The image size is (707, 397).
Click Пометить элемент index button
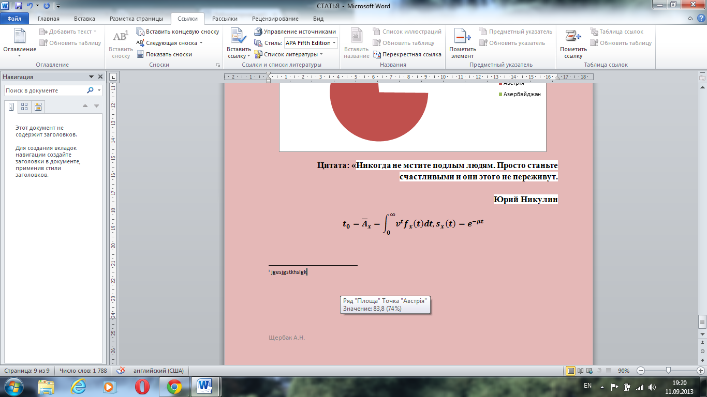point(462,44)
